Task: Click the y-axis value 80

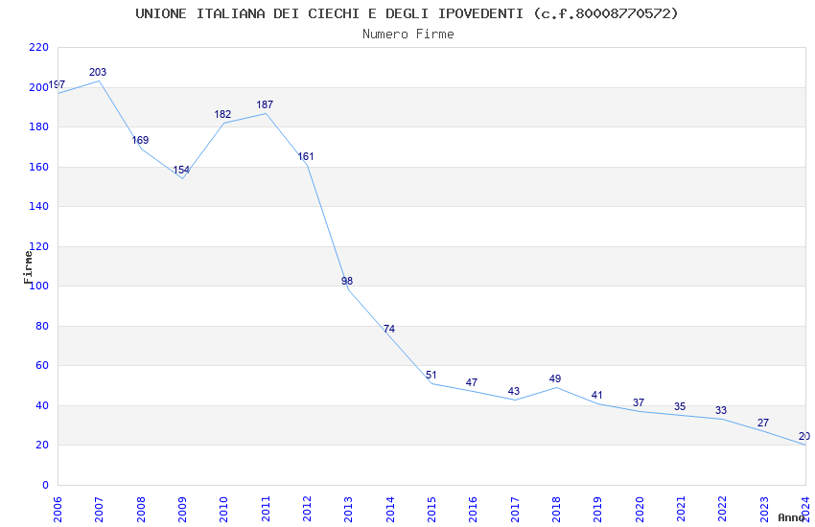Action: tap(42, 326)
